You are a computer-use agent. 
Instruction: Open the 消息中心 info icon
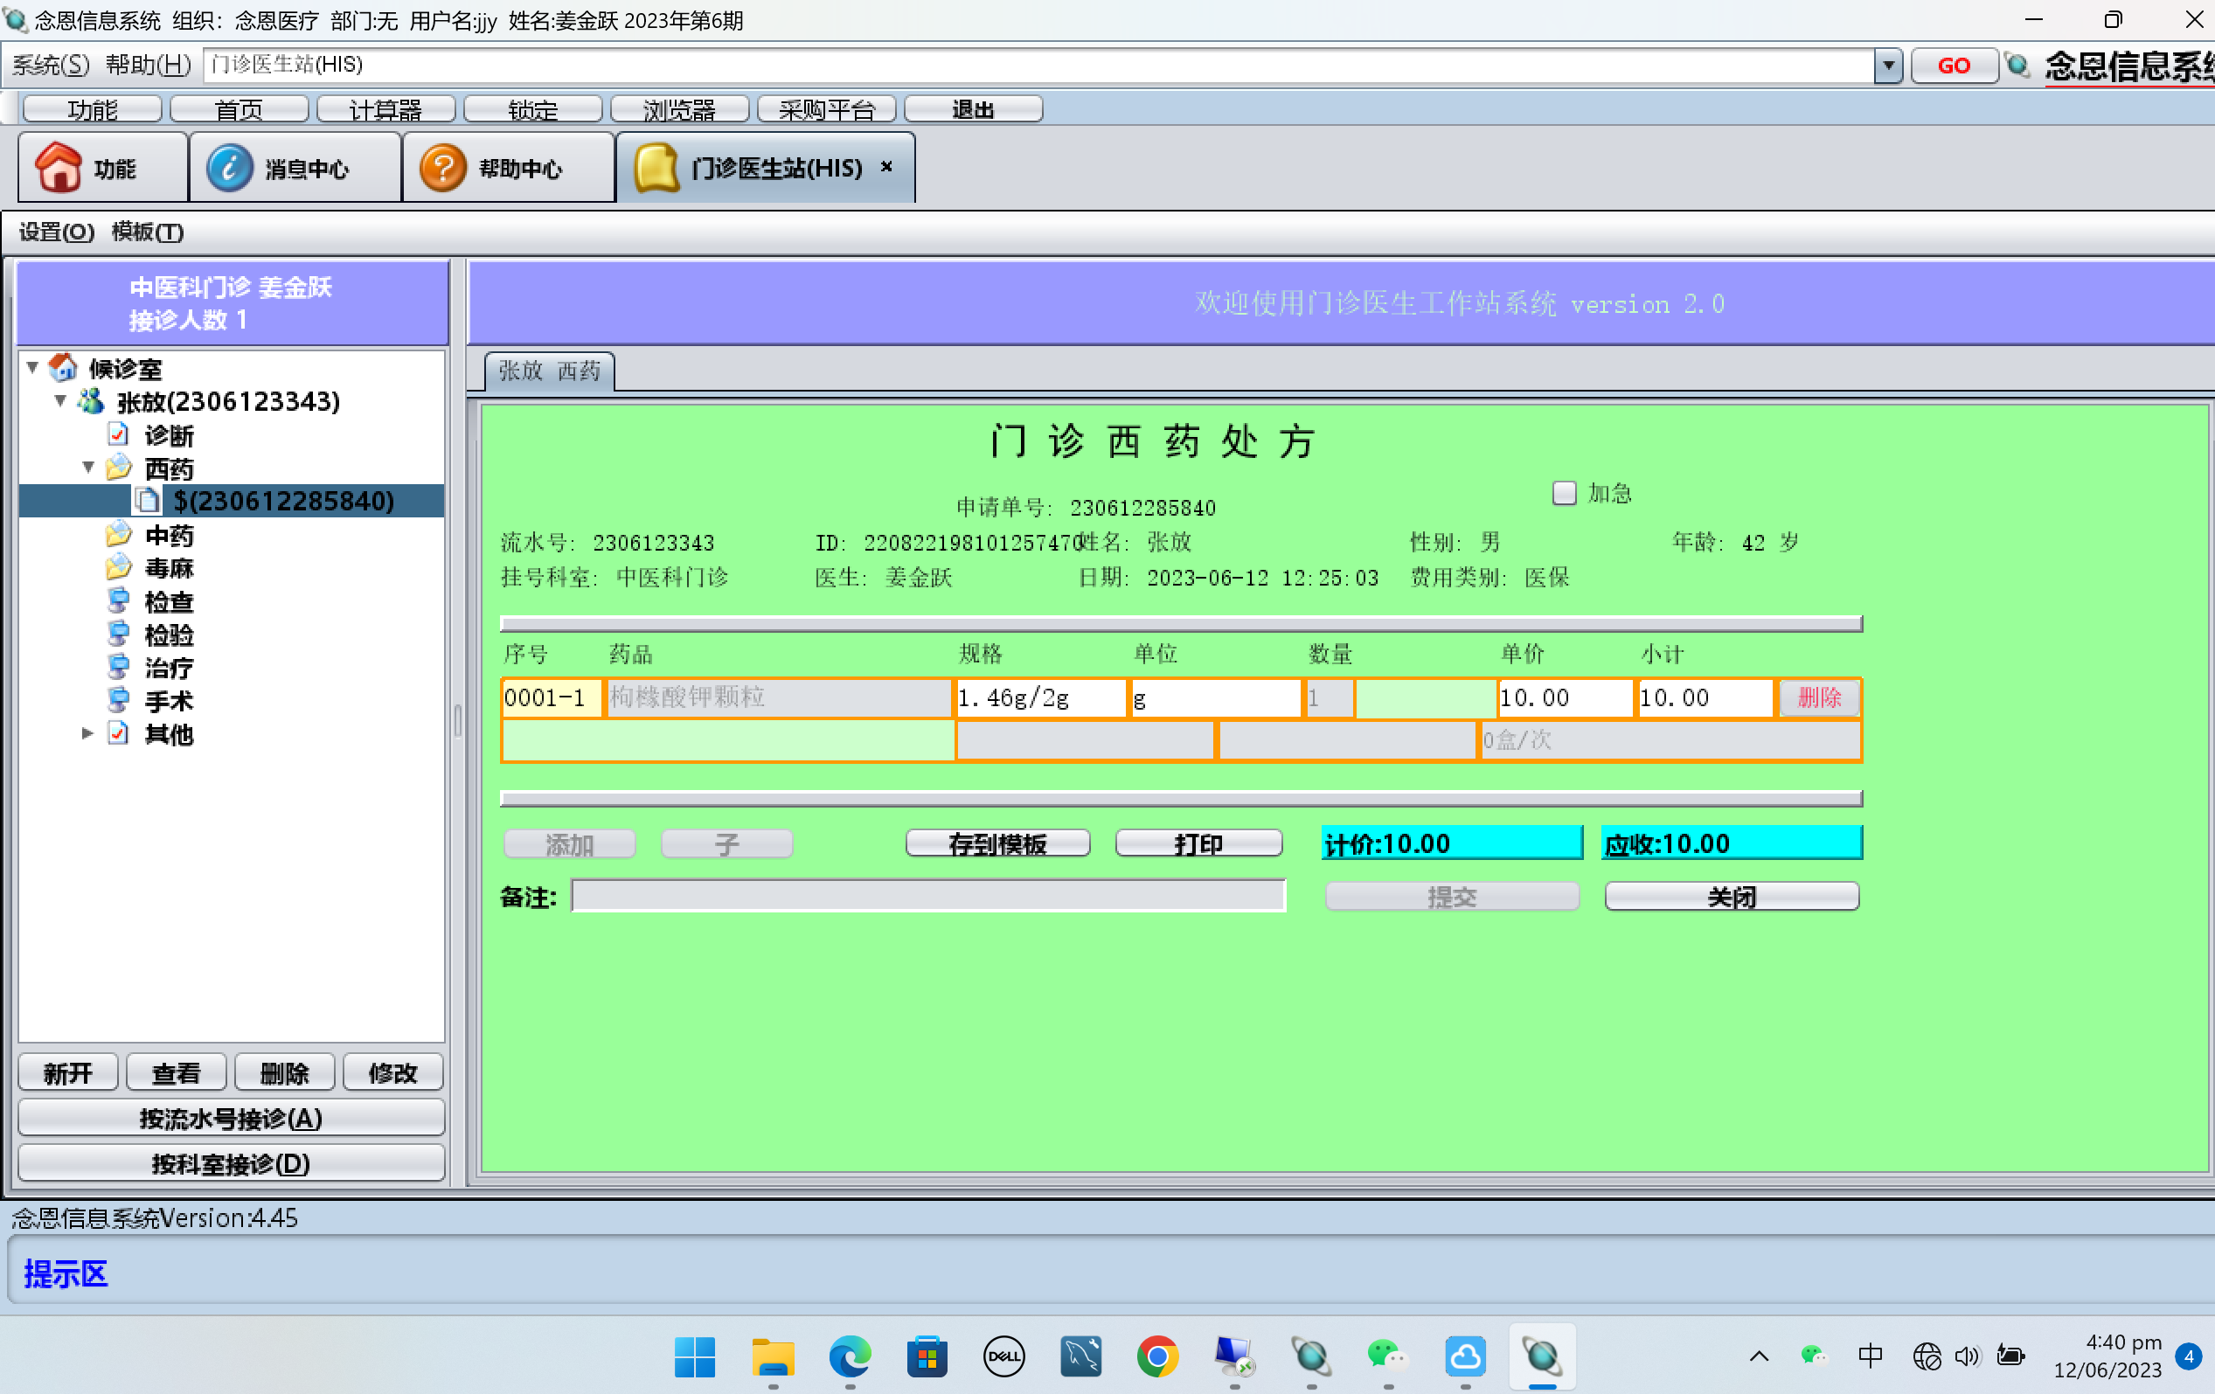pos(228,167)
